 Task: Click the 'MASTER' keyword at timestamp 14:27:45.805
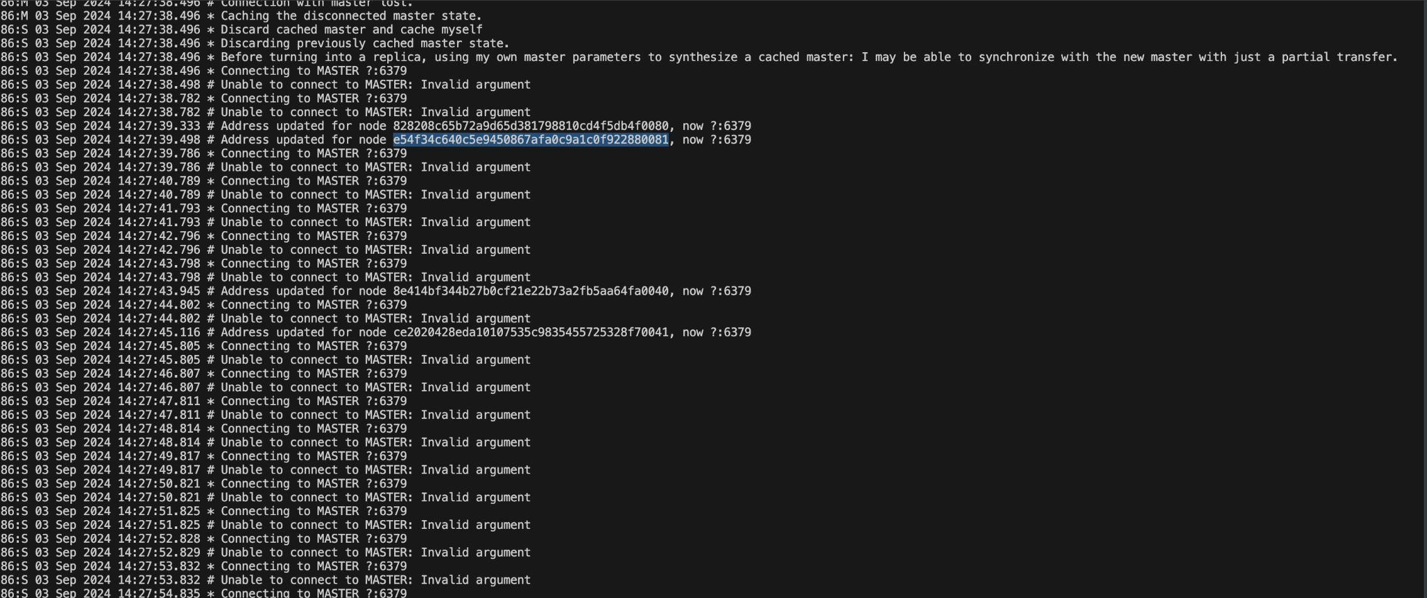click(336, 345)
